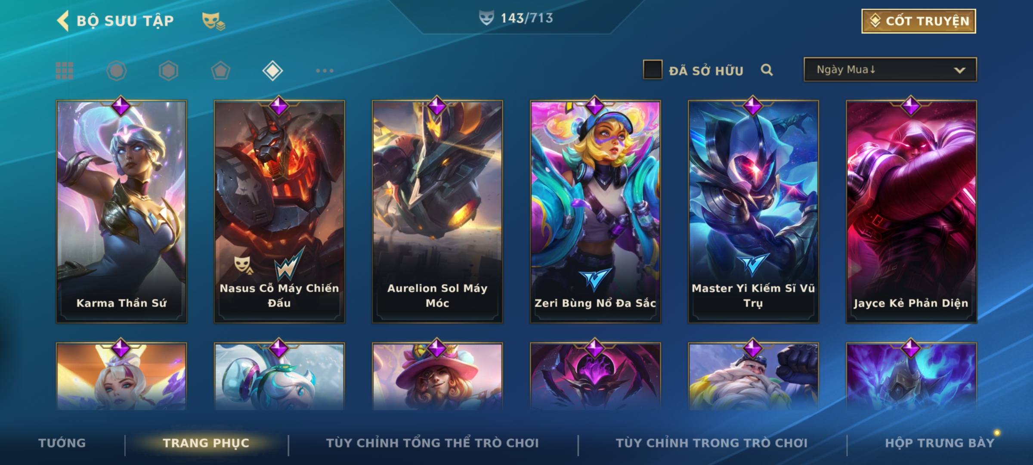Open Tùy Chỉnh Trong Trò Chơi tab
The width and height of the screenshot is (1033, 465).
[711, 443]
